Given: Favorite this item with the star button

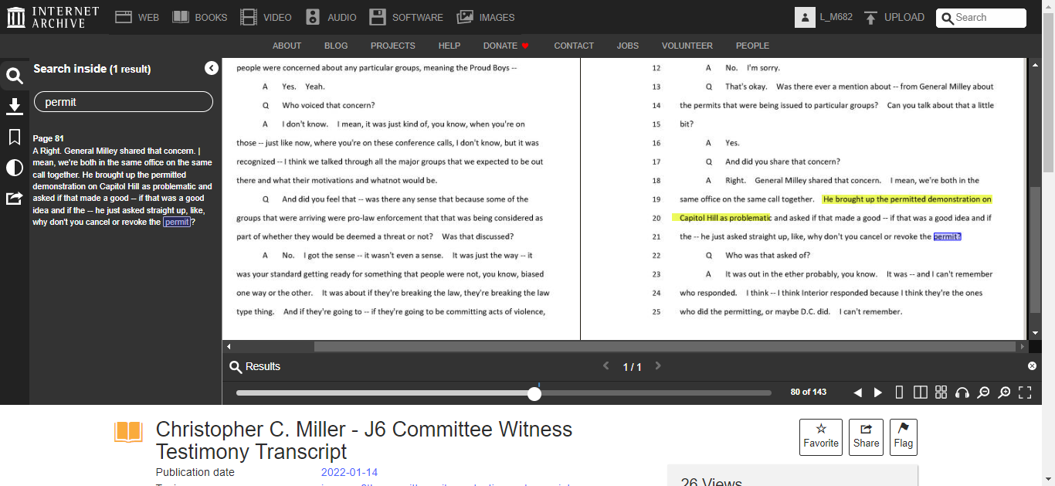Looking at the screenshot, I should (x=821, y=437).
